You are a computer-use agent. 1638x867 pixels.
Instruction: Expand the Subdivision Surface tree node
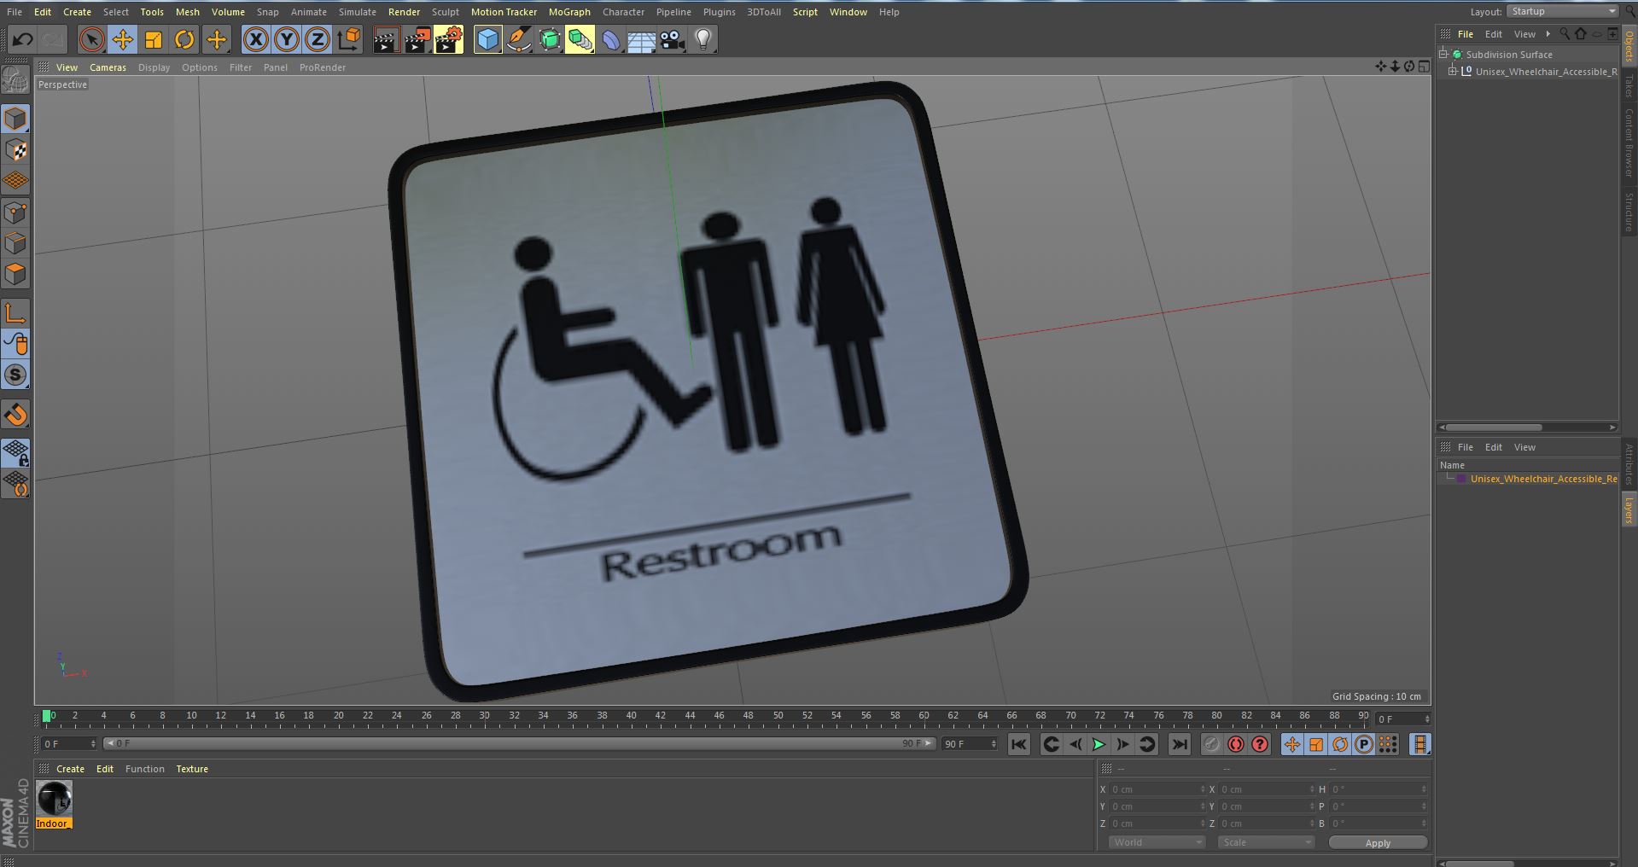(x=1443, y=54)
